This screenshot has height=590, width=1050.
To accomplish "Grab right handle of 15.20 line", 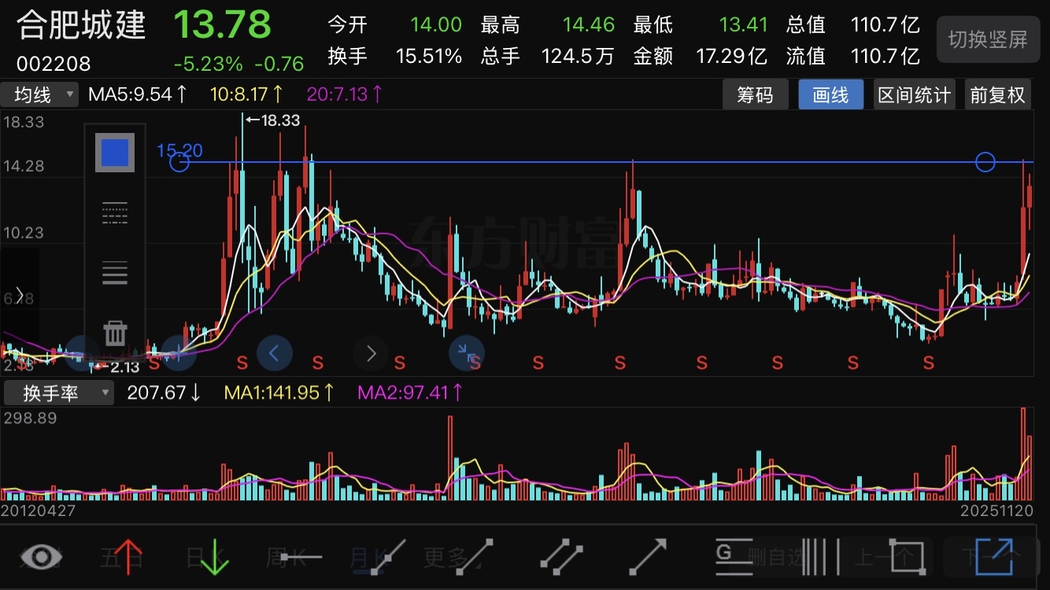I will pos(985,162).
